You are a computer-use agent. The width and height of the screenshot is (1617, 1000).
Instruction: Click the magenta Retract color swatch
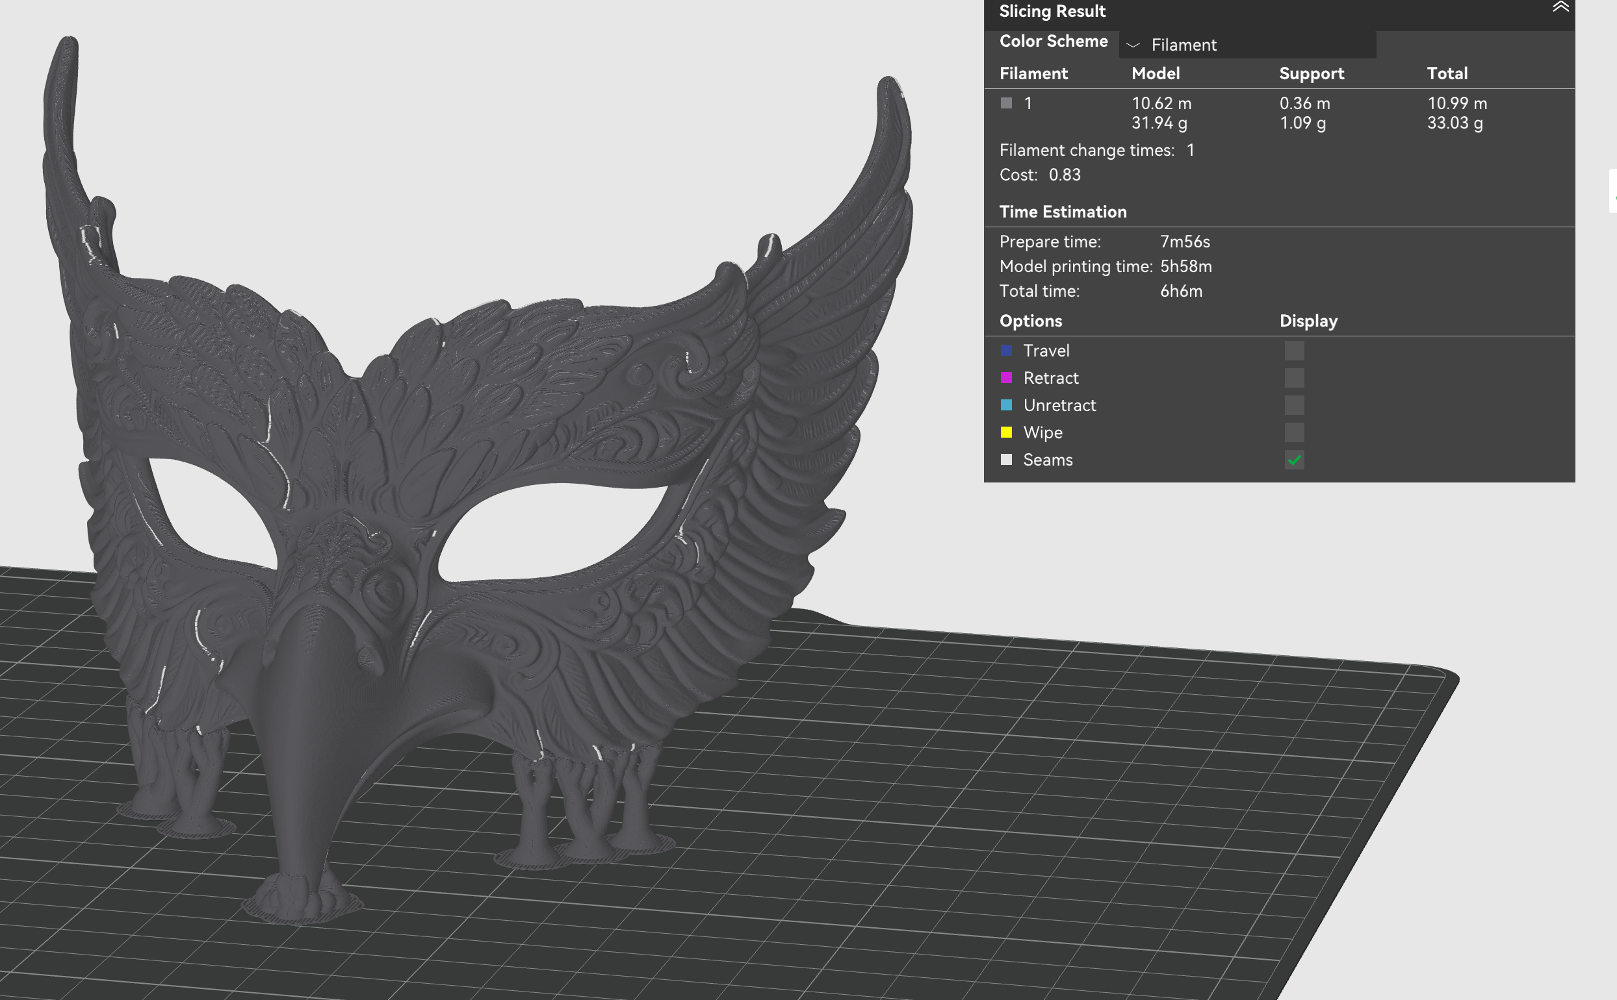tap(1006, 378)
